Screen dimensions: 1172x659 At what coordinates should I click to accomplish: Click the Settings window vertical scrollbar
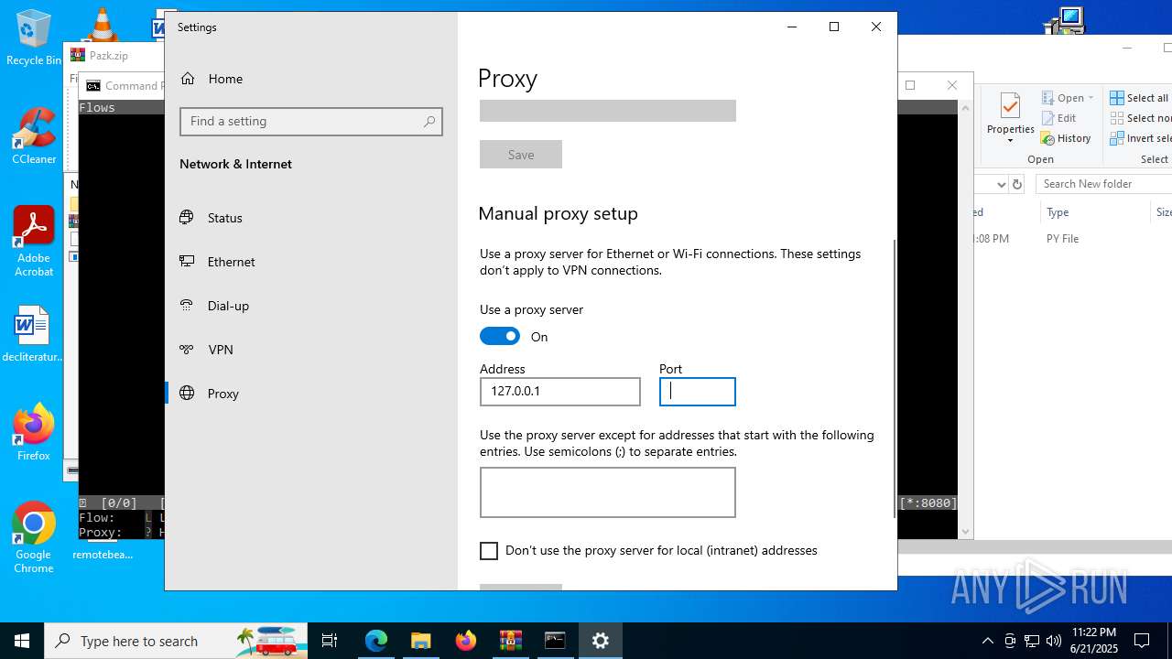(x=894, y=379)
